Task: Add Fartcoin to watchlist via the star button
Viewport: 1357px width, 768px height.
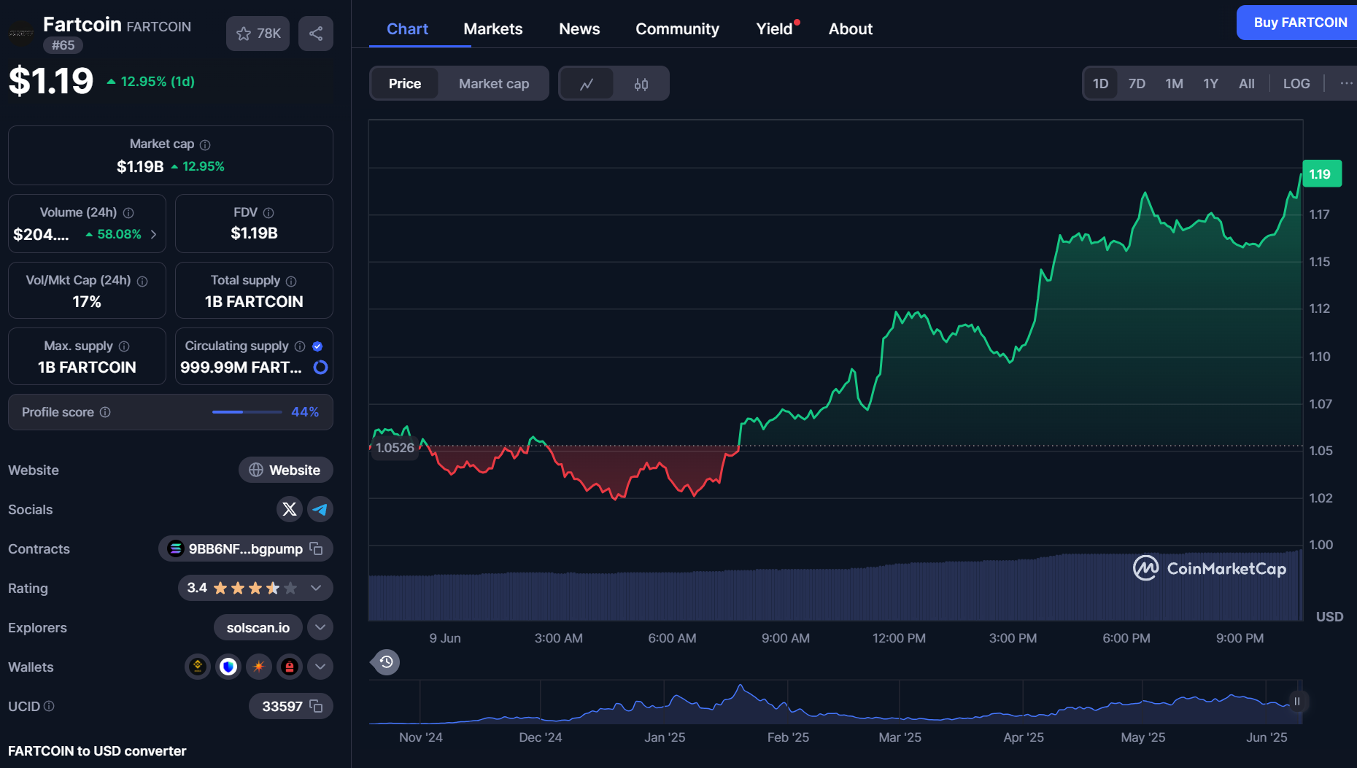Action: pos(258,34)
